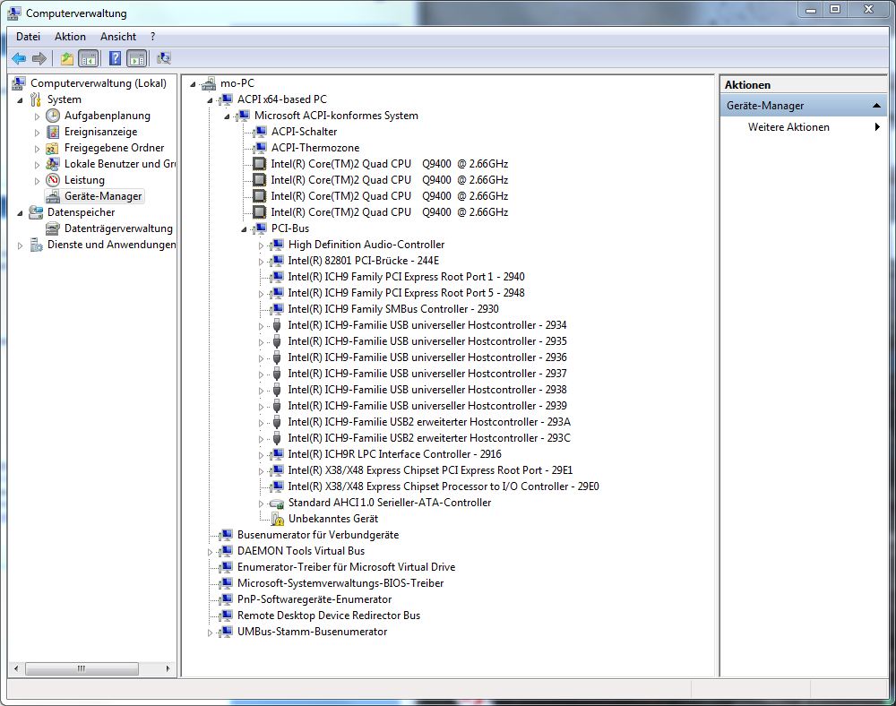The height and width of the screenshot is (706, 896).
Task: Open the Datei menu
Action: (x=28, y=37)
